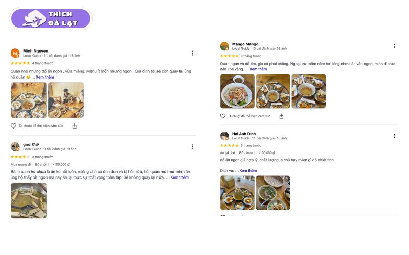Expand Mango Mango's review with Xem thêm

coord(258,69)
